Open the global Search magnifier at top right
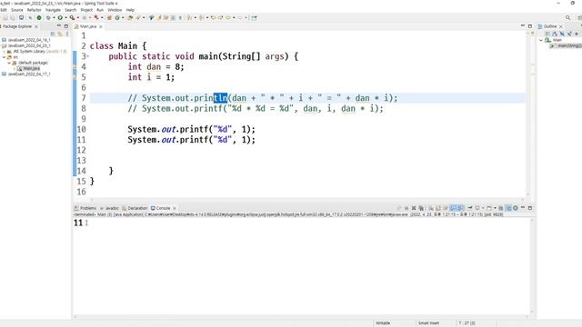 567,18
